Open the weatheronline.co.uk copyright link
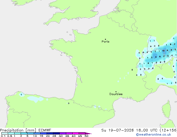Viewport: 177px width, 137px height. click(154, 134)
